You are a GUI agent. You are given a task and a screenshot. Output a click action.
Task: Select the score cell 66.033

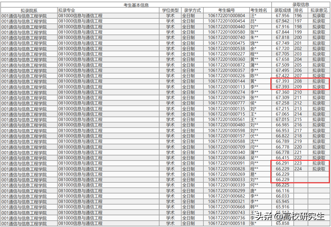[x=282, y=196]
